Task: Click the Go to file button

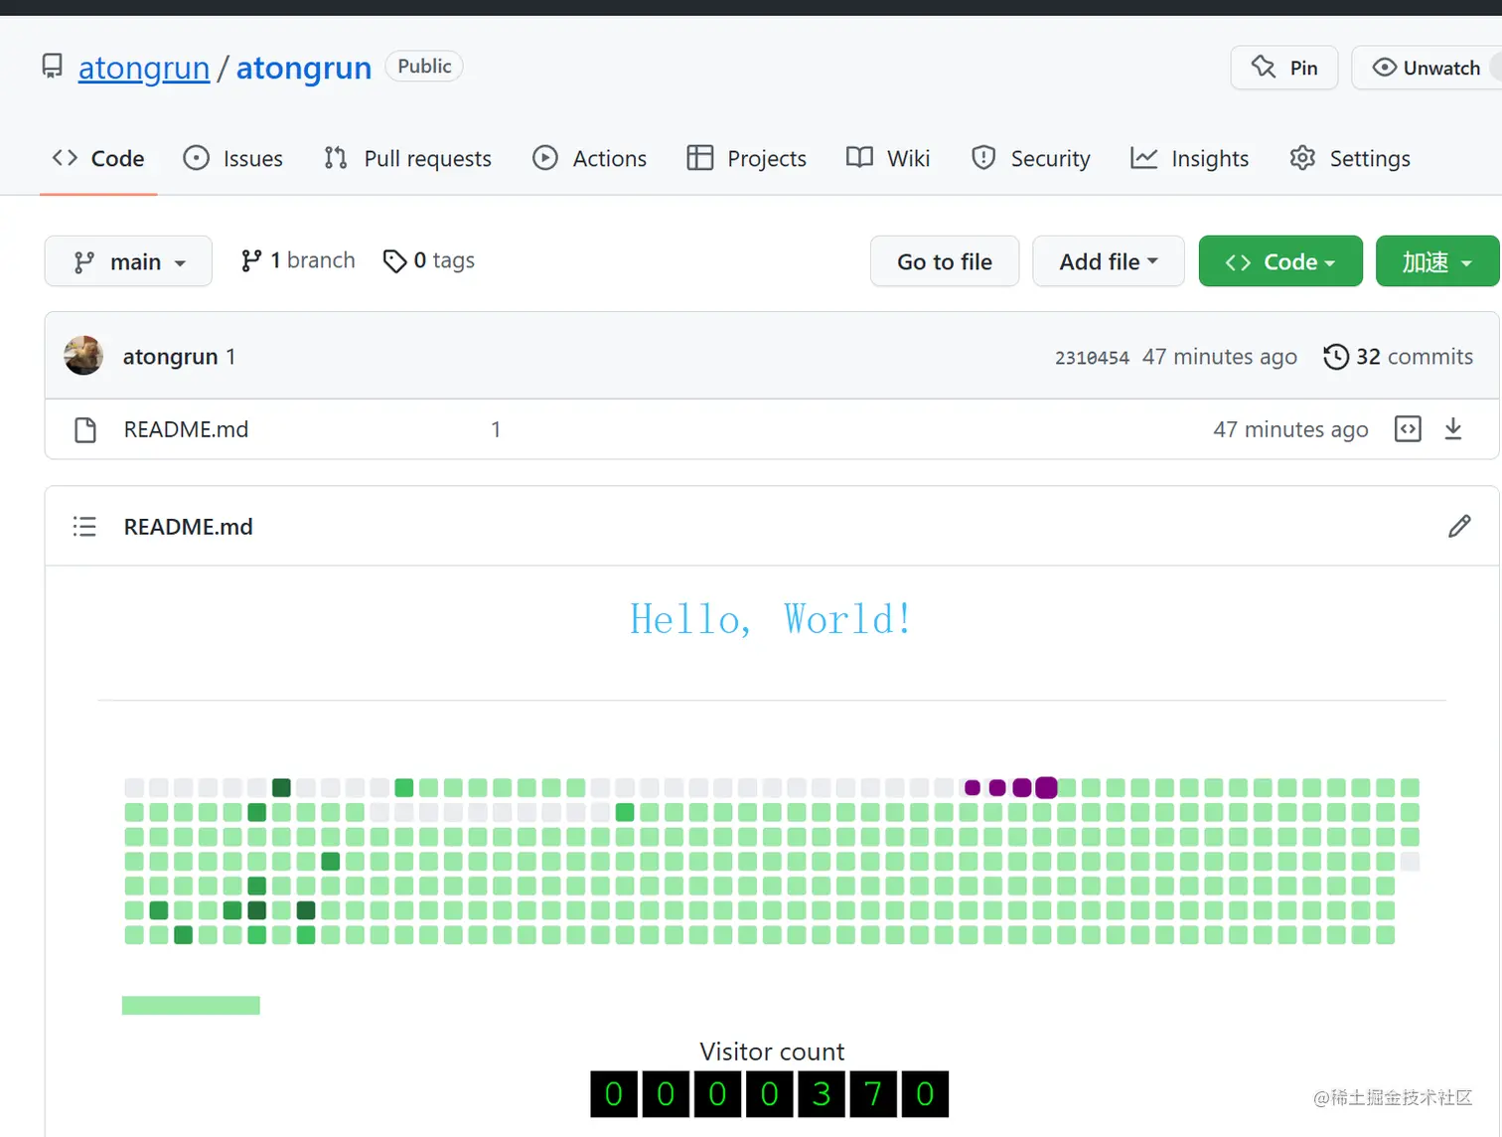Action: 945,261
